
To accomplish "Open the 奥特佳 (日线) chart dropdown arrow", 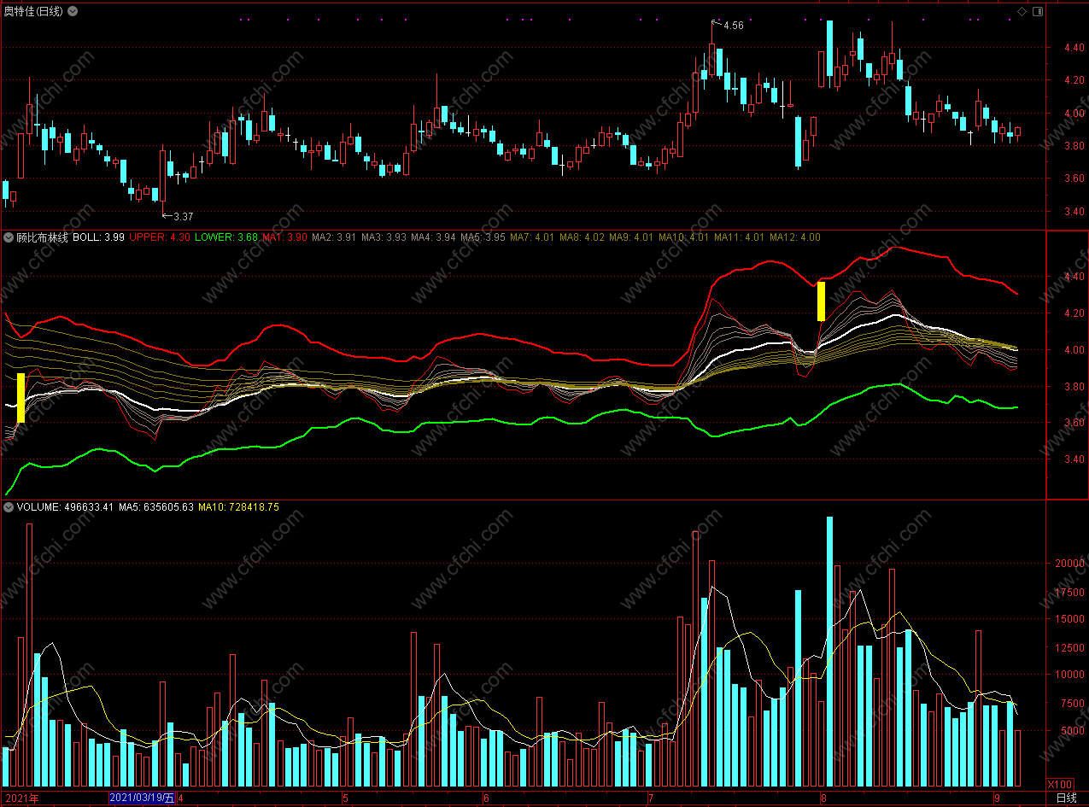I will [x=72, y=11].
